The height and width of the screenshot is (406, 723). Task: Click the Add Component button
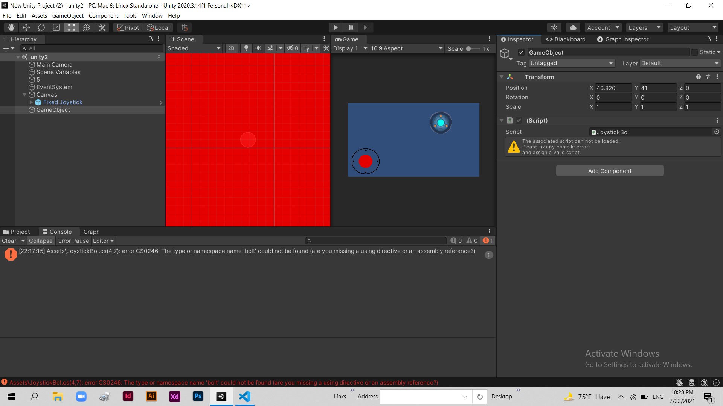point(610,171)
